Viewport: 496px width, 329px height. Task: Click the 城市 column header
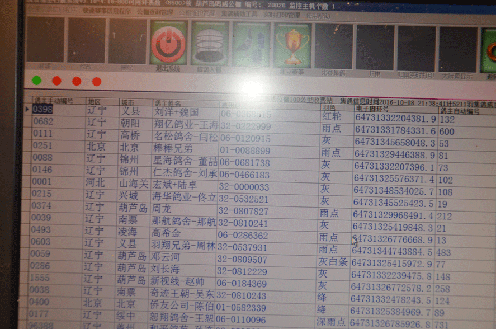pyautogui.click(x=127, y=102)
